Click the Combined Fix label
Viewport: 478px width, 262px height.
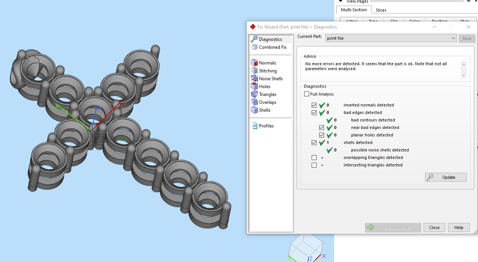(273, 47)
